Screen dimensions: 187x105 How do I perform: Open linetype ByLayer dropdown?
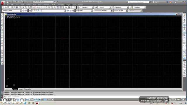click(x=111, y=10)
